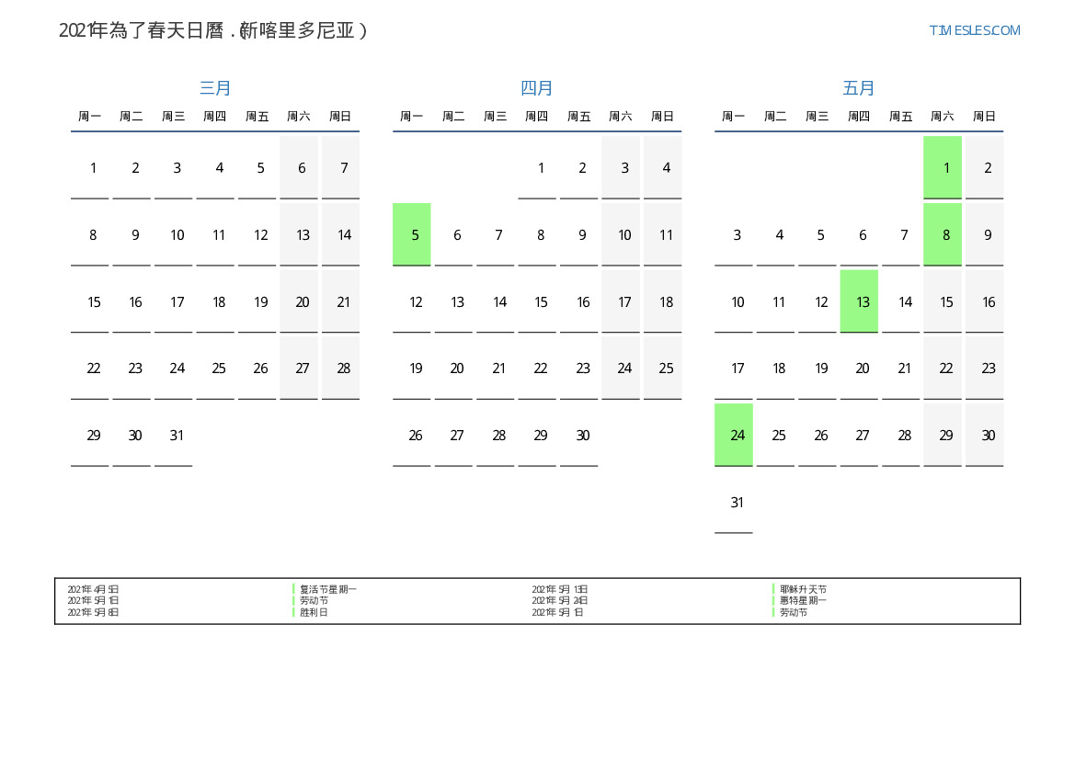The width and height of the screenshot is (1075, 760).
Task: Open the TIMESLES.COM link
Action: click(x=974, y=30)
